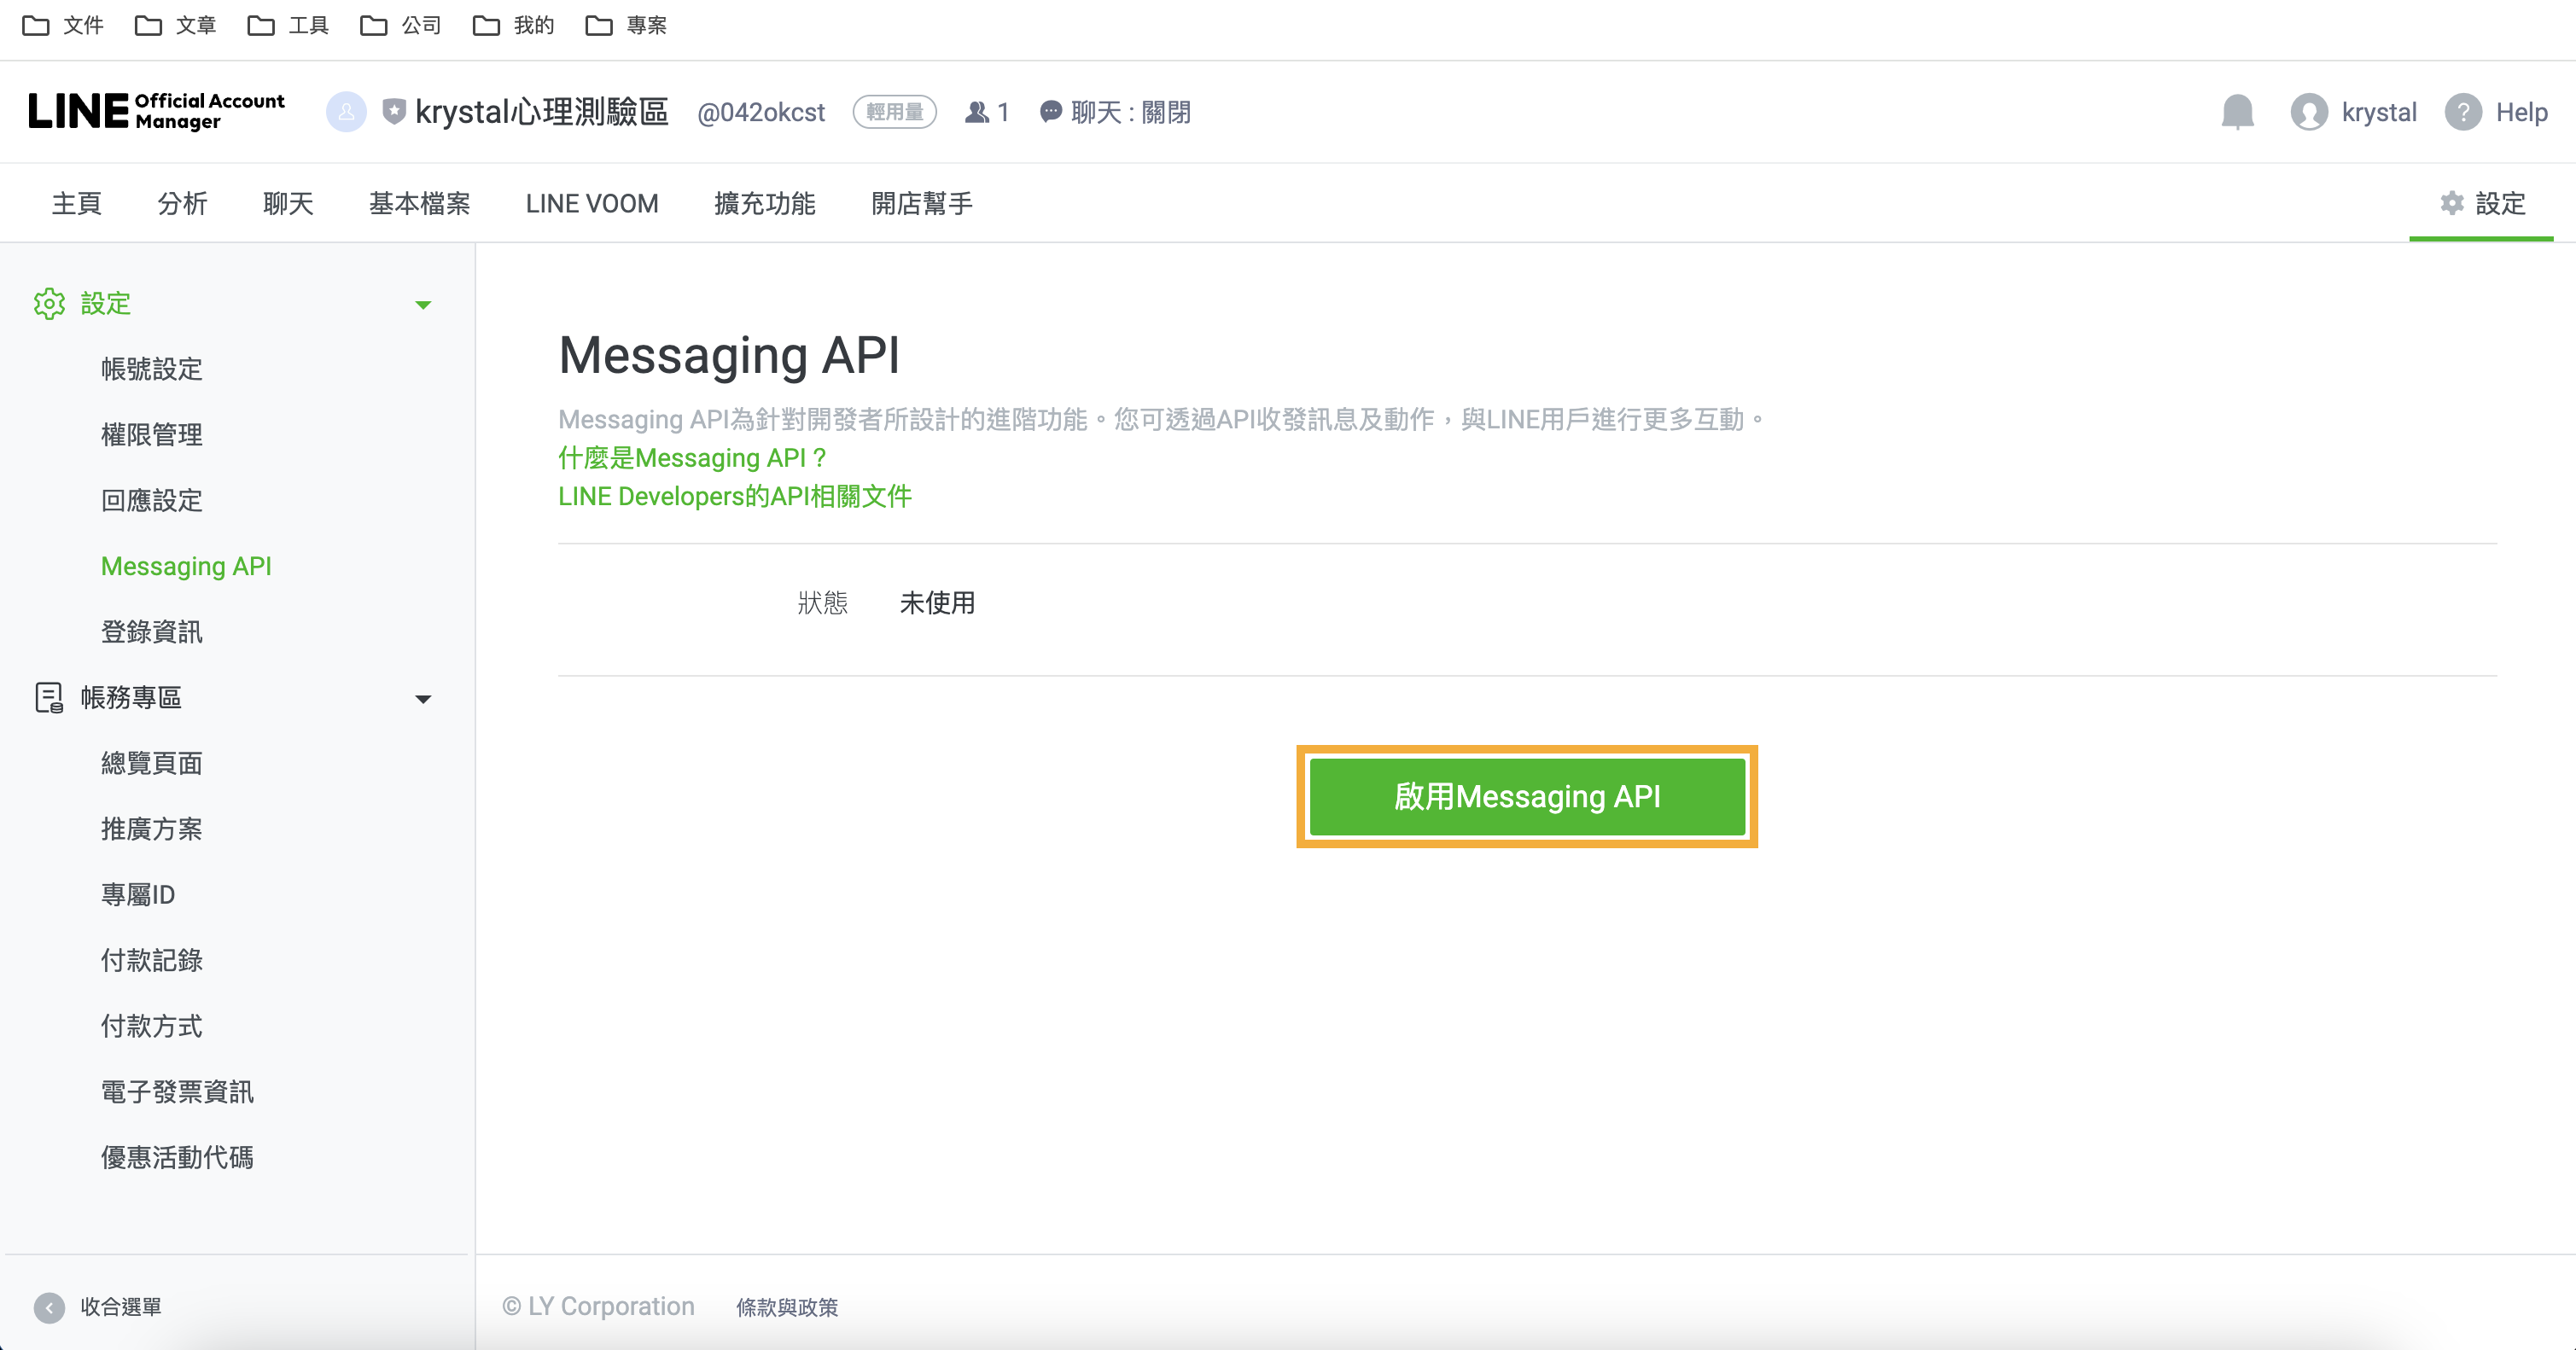This screenshot has height=1350, width=2576.
Task: Open 帳號設定 in the sidebar
Action: pos(152,369)
